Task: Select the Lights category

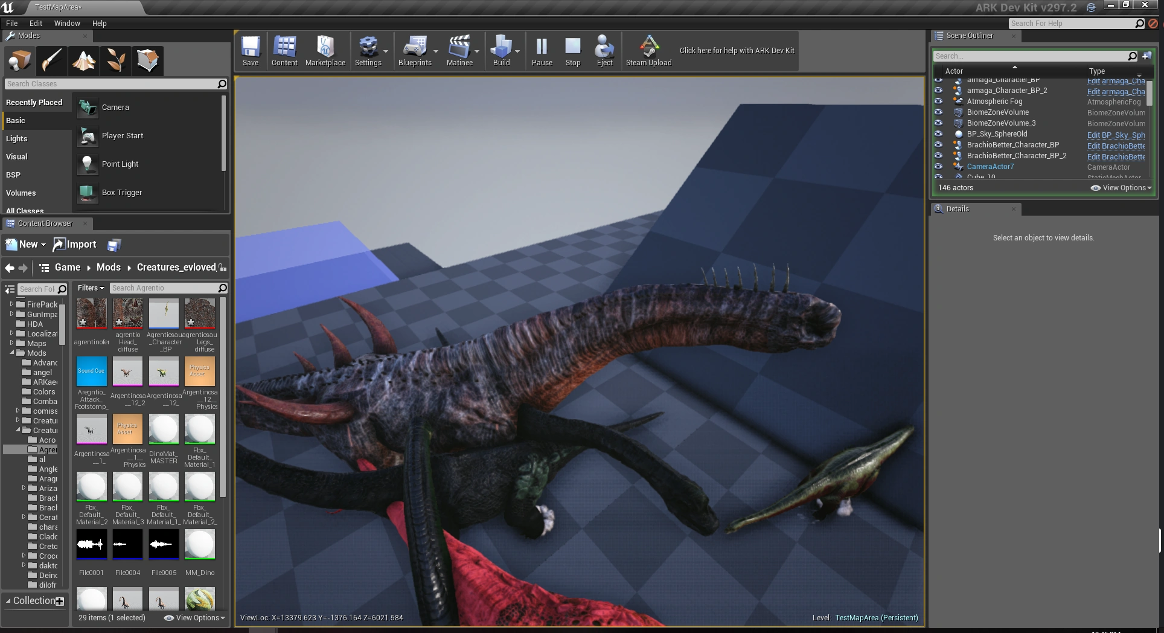Action: (x=17, y=139)
